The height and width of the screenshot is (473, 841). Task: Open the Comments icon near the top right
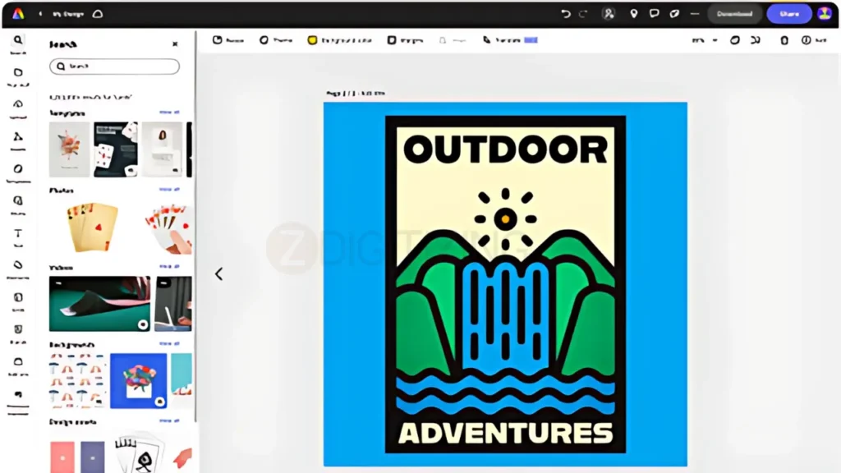tap(653, 13)
